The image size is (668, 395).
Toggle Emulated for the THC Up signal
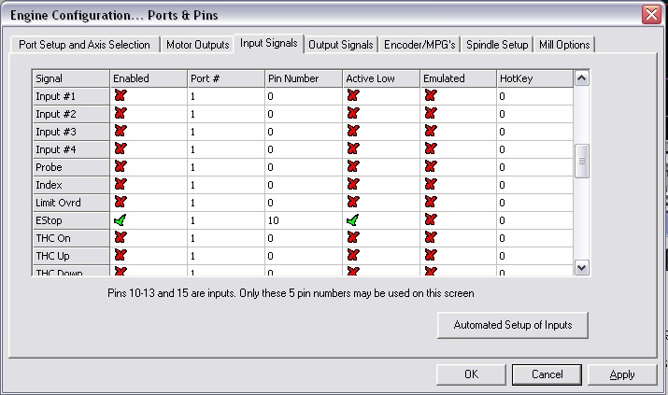(430, 256)
